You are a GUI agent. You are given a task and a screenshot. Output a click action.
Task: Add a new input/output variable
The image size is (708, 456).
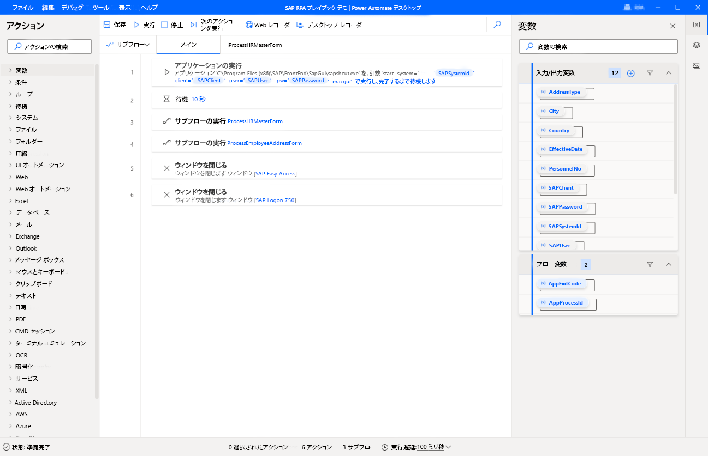pos(631,73)
